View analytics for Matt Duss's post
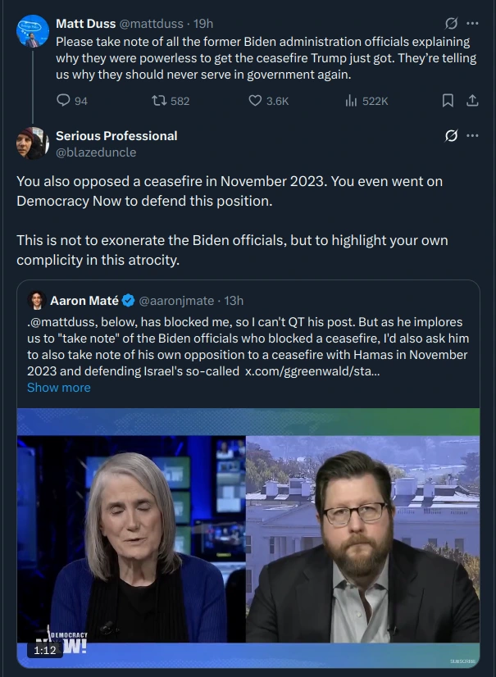Screen dimensions: 496x677 351,101
